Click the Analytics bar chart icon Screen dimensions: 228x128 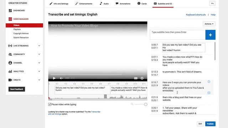(10, 71)
